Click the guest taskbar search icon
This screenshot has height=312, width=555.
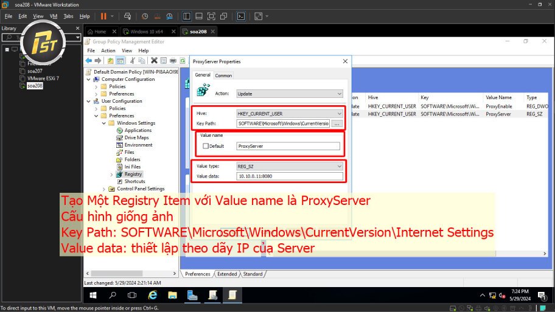(x=113, y=295)
